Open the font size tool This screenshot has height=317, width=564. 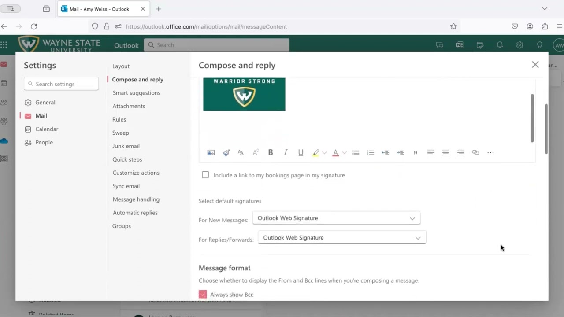pos(241,153)
